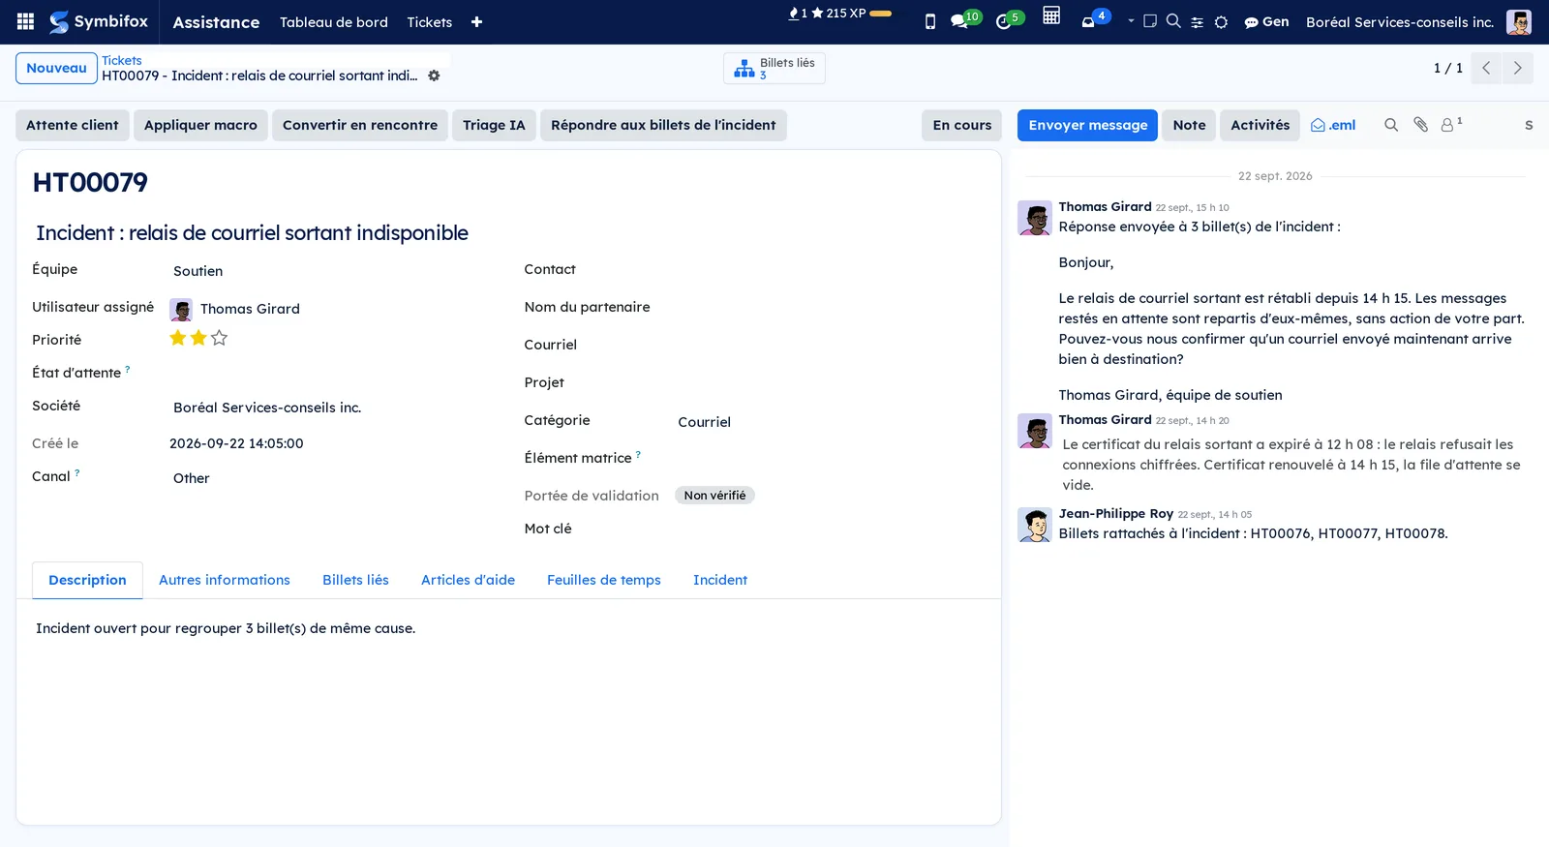Set priority to three stars
Viewport: 1549px width, 847px height.
[x=219, y=338]
